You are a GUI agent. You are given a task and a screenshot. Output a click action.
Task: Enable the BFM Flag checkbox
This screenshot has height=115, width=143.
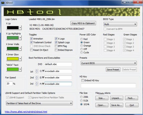(56, 46)
